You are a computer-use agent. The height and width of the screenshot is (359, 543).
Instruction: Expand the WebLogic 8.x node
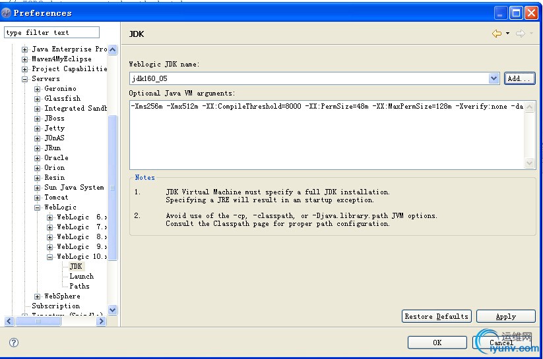click(x=49, y=237)
